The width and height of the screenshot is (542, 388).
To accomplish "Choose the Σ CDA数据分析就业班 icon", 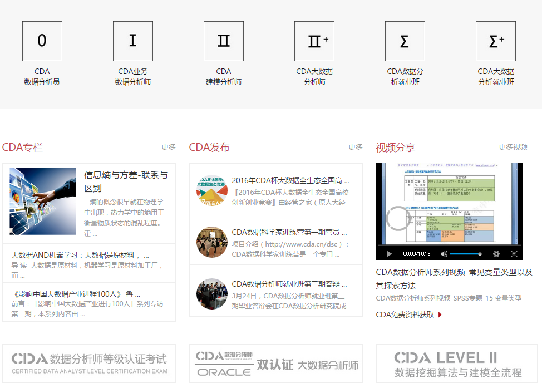I will tap(405, 41).
